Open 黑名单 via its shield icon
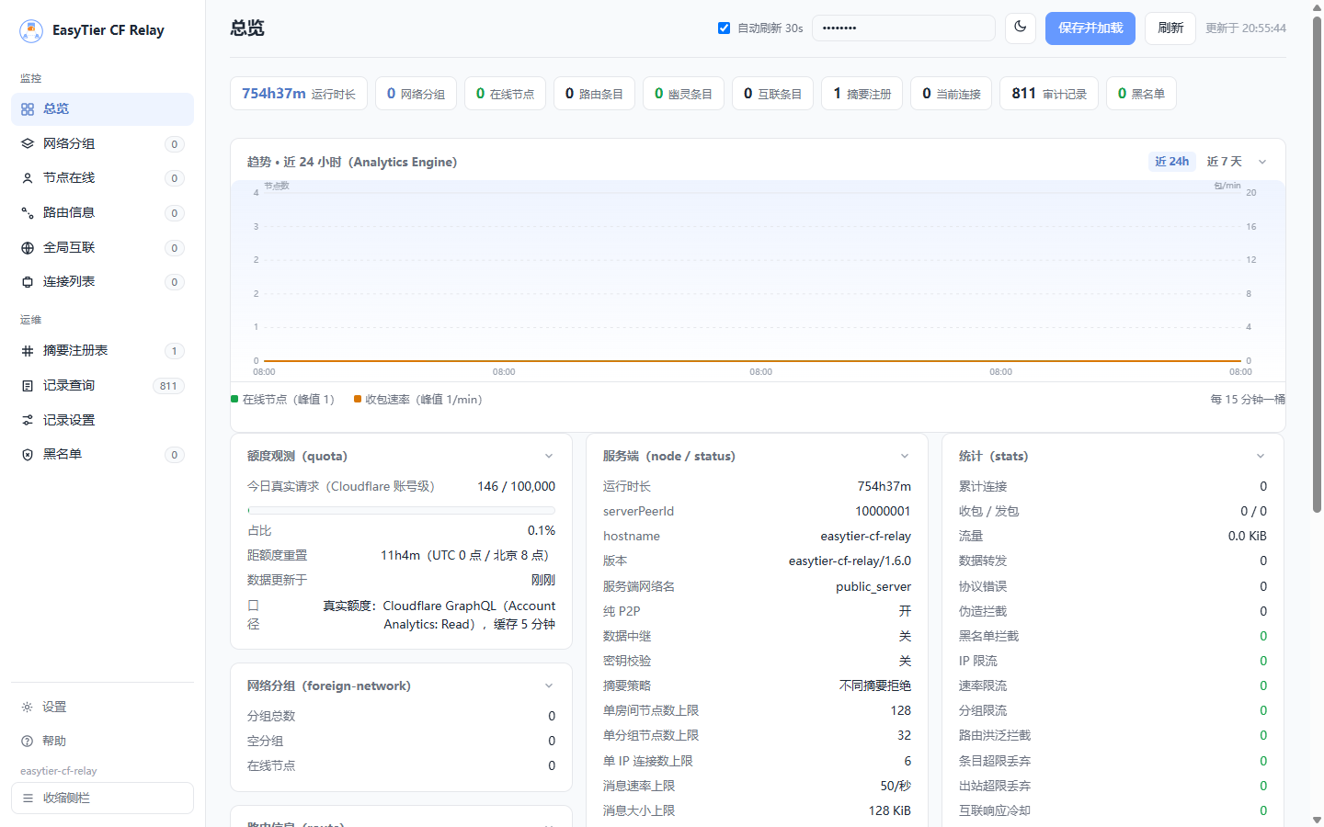The height and width of the screenshot is (827, 1324). [28, 455]
